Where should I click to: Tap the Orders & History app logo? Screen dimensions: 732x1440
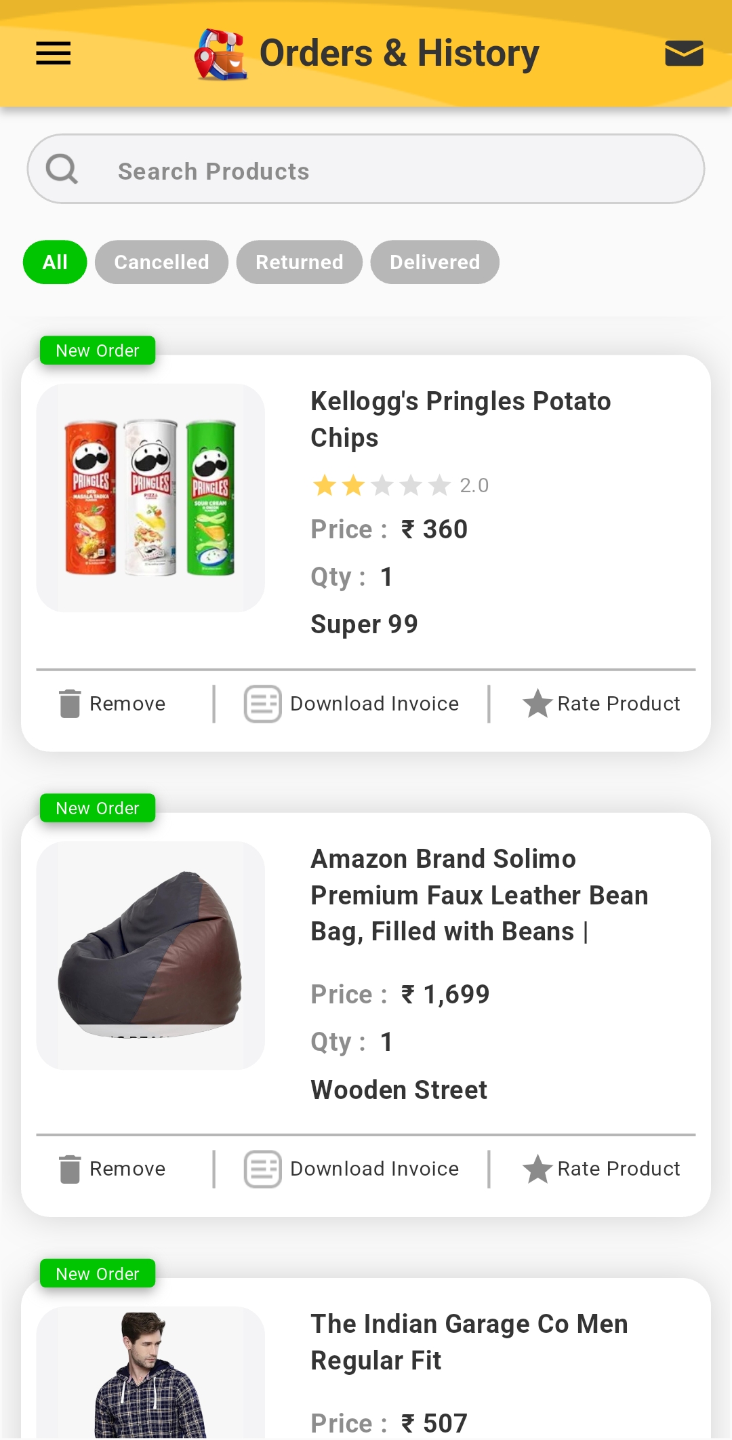click(x=221, y=54)
